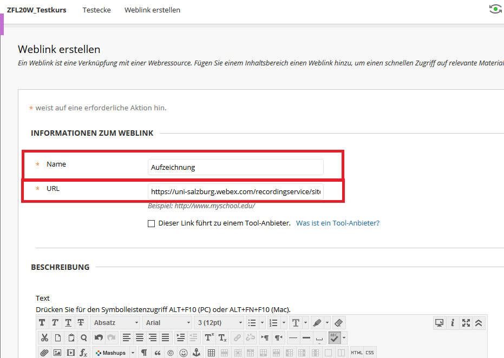Screen dimensions: 504x358
Task: Click the URL input field
Action: tap(235, 191)
